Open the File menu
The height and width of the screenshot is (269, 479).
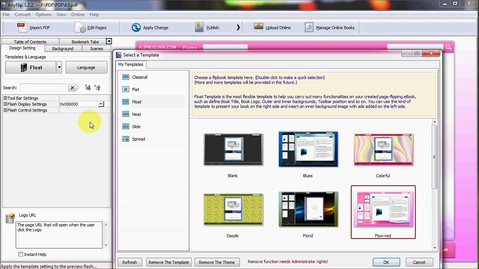point(6,14)
